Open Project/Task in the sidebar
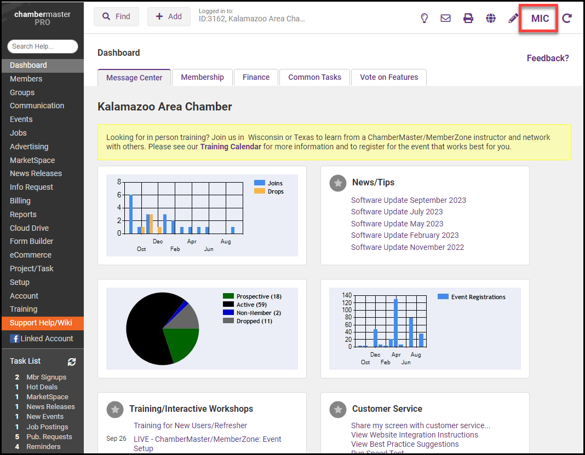Viewport: 585px width, 455px height. pyautogui.click(x=31, y=269)
